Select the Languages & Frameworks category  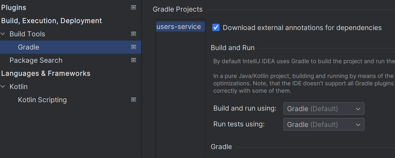[x=46, y=73]
